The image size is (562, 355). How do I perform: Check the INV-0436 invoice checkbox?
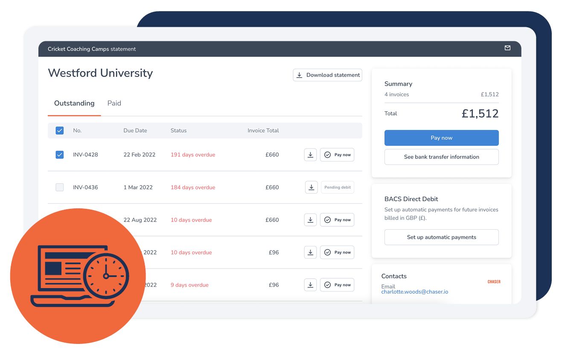coord(60,187)
